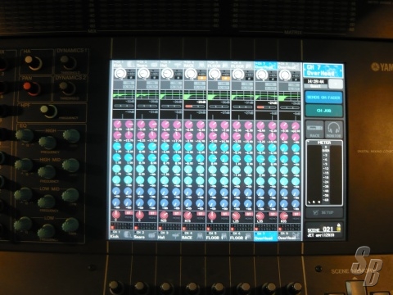Tap the FLOOR 1 channel icon
Image resolution: width=393 pixels, height=295 pixels.
pos(224,236)
